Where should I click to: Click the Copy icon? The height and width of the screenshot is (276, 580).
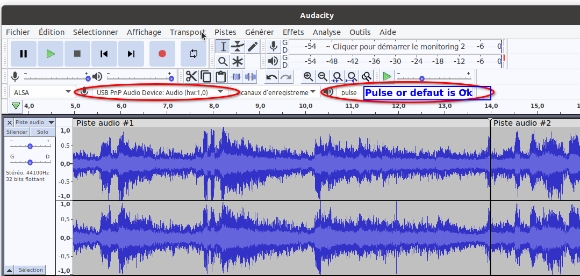tap(206, 76)
